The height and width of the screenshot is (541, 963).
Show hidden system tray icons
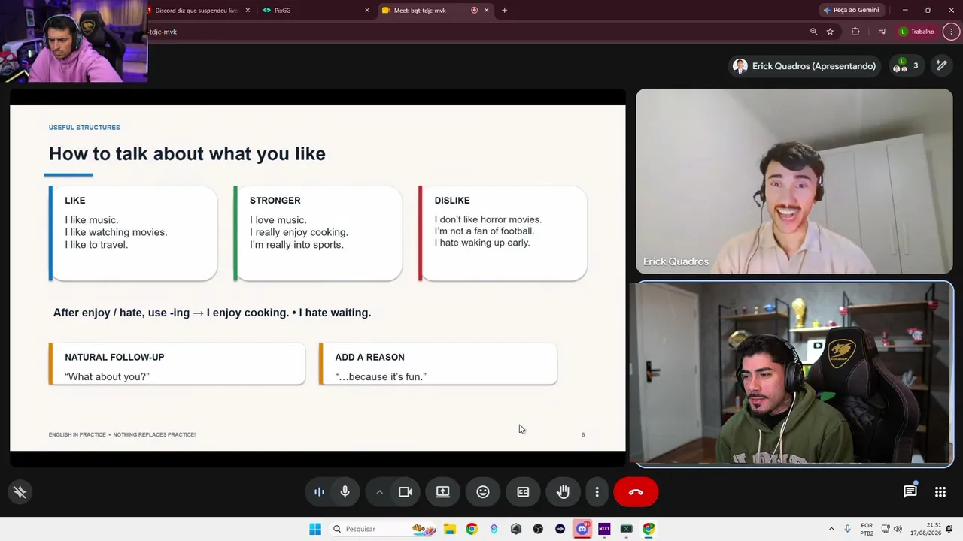tap(831, 529)
